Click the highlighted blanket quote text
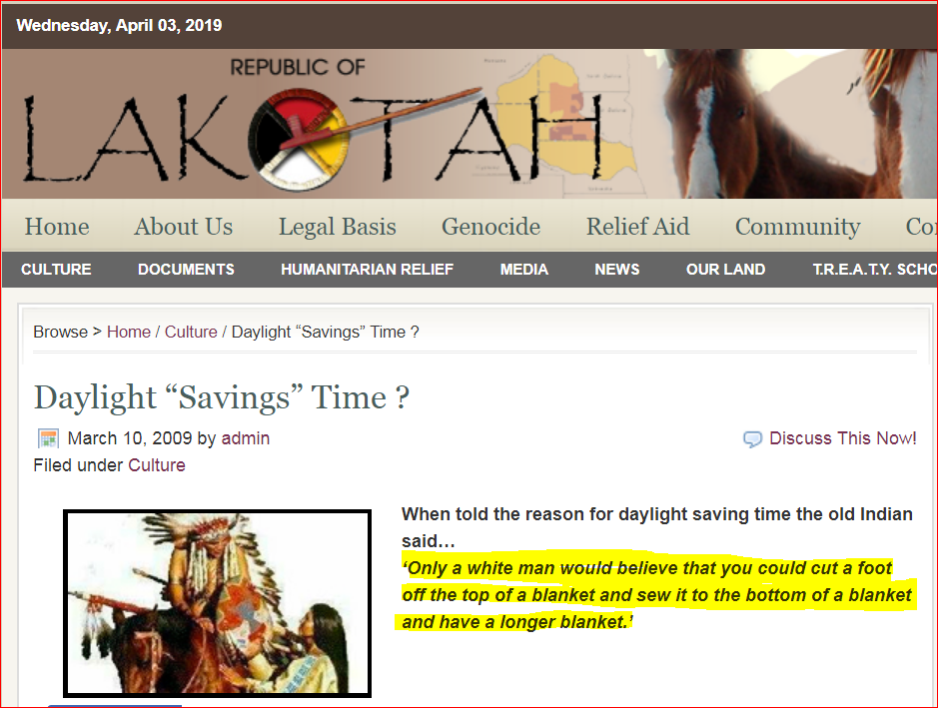 [x=655, y=595]
